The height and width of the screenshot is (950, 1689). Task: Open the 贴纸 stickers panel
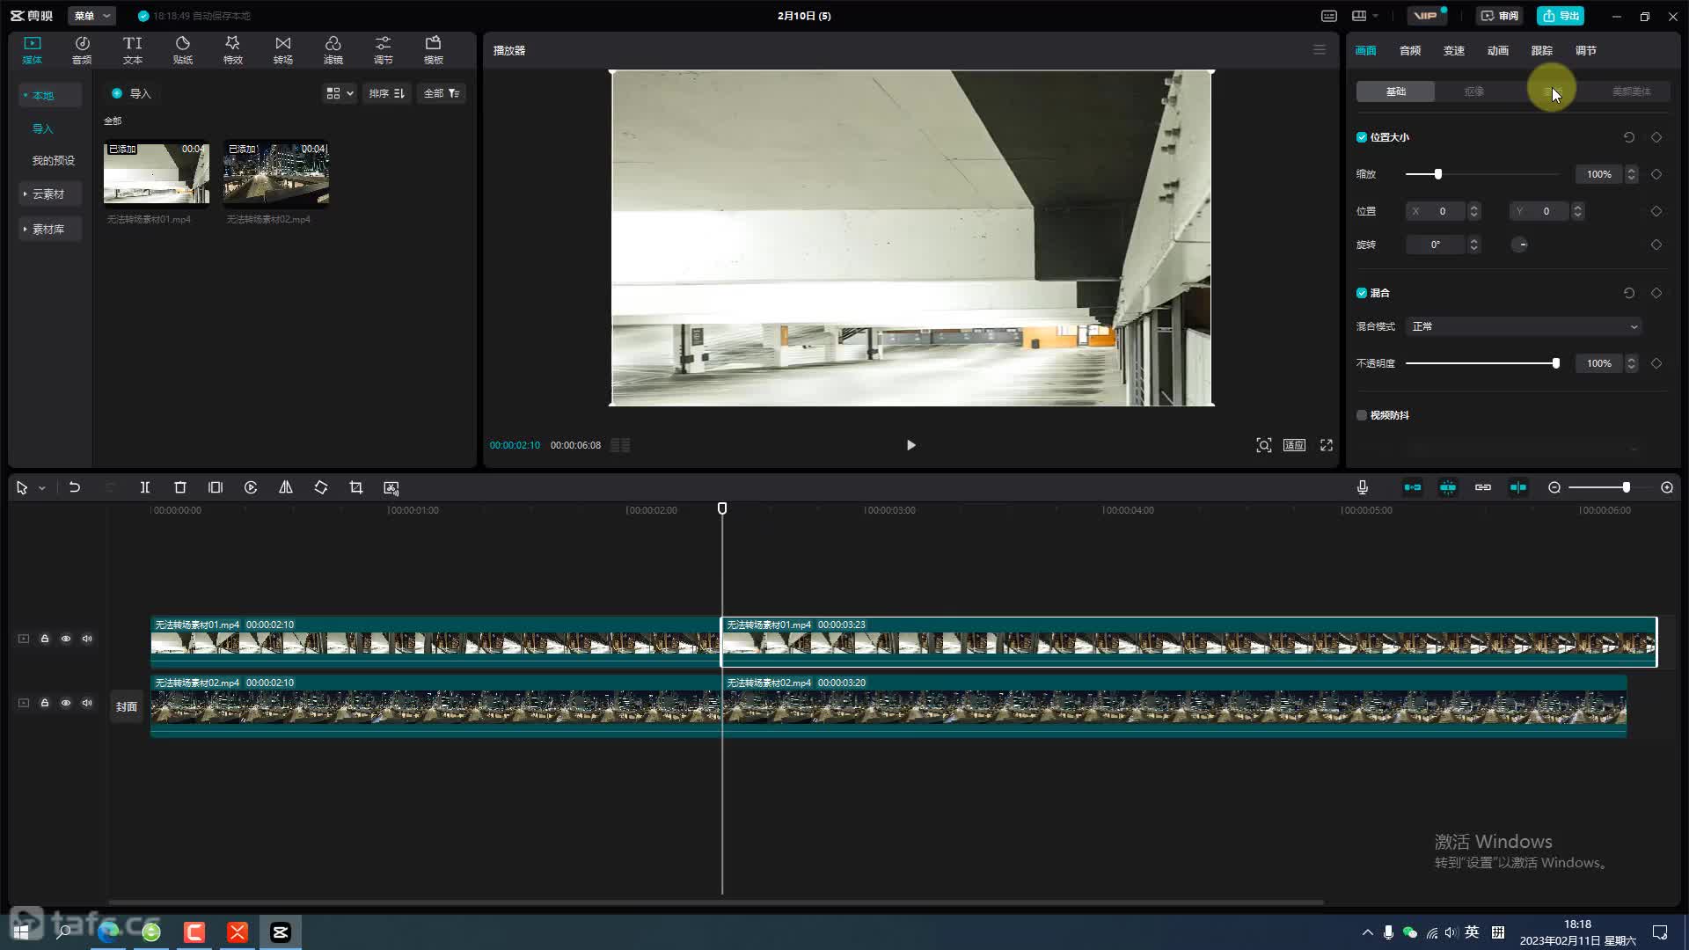pos(183,50)
